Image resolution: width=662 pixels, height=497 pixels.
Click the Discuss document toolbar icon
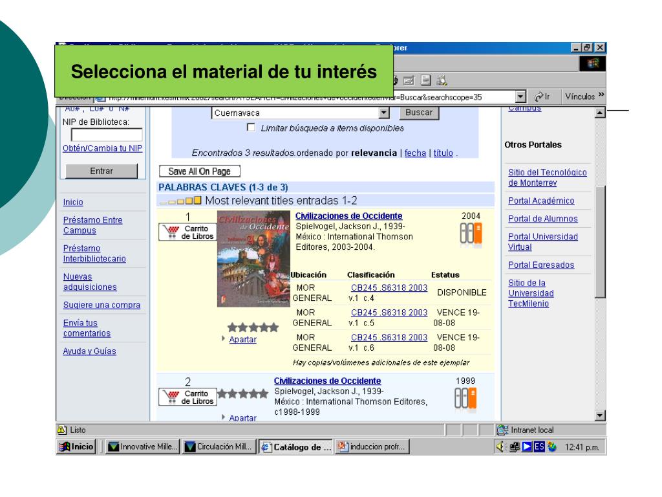tap(425, 80)
